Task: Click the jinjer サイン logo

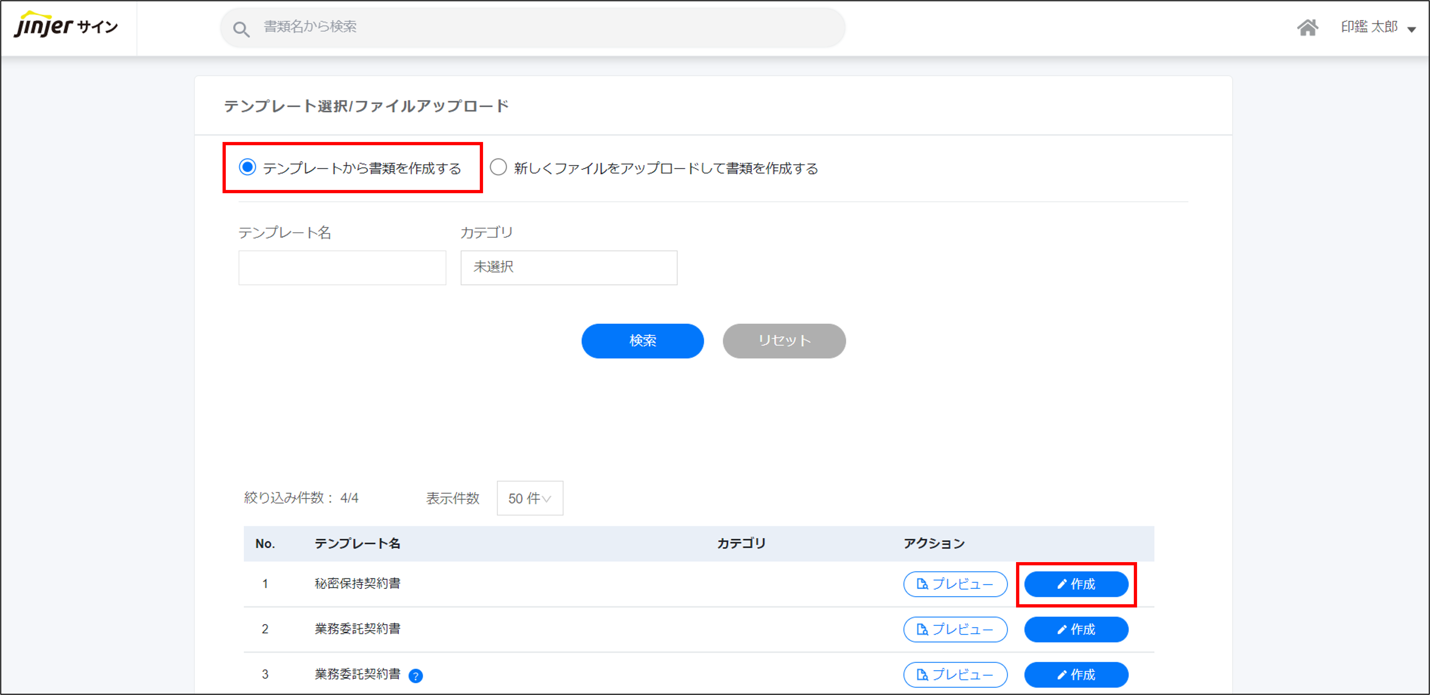Action: point(66,26)
